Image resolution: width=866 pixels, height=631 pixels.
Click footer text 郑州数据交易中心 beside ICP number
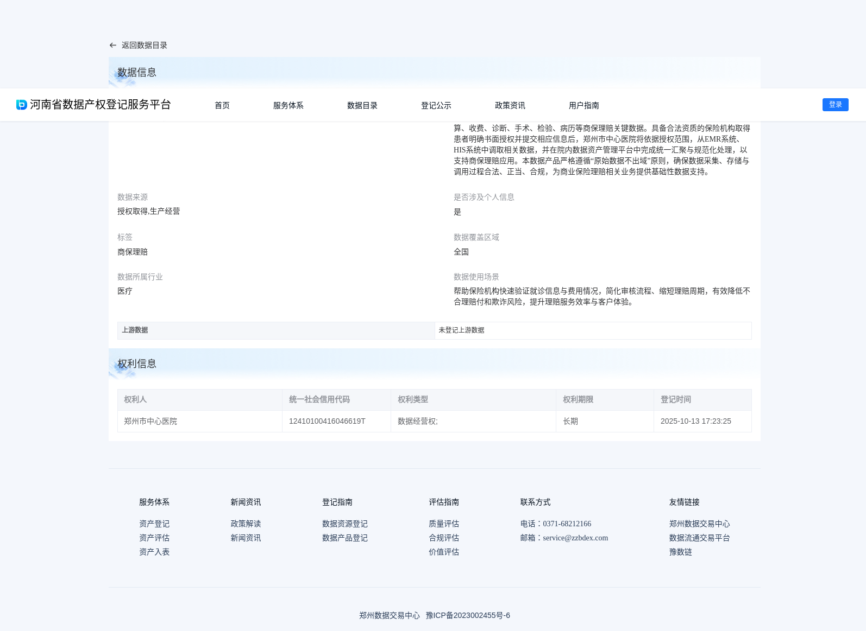click(x=390, y=615)
